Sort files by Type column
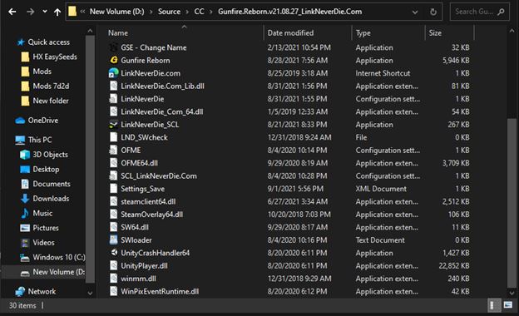The width and height of the screenshot is (519, 316). (x=363, y=33)
